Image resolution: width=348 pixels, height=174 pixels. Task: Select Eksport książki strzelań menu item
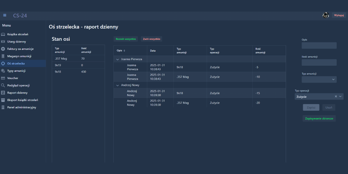click(23, 100)
